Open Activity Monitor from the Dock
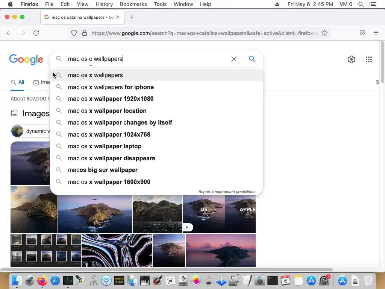 [68, 280]
